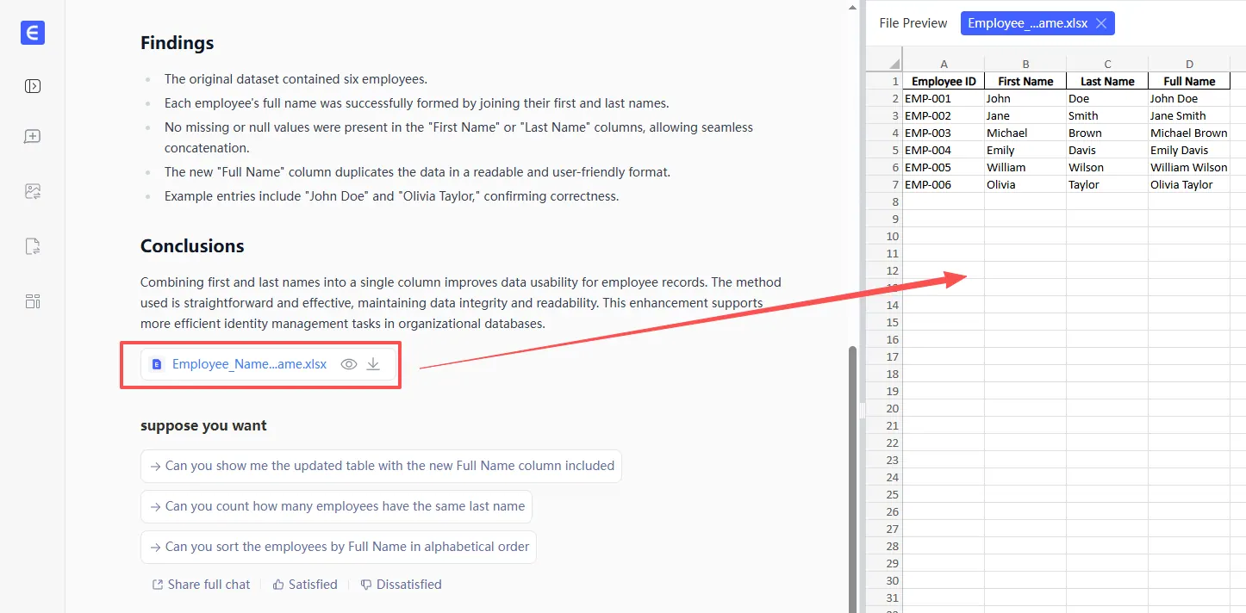
Task: Preview the xlsx file with eye icon
Action: pos(349,364)
